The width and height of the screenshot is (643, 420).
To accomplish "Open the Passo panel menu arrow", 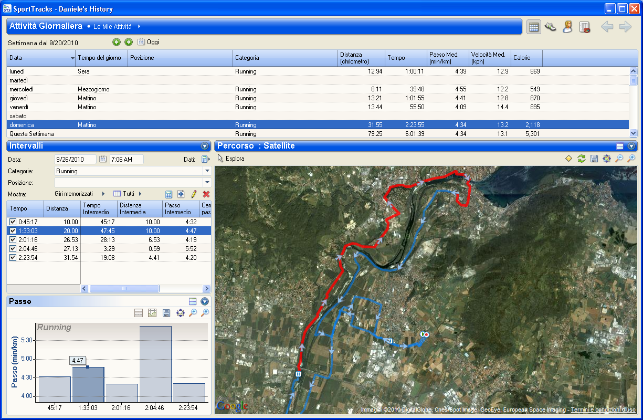I will [x=205, y=301].
